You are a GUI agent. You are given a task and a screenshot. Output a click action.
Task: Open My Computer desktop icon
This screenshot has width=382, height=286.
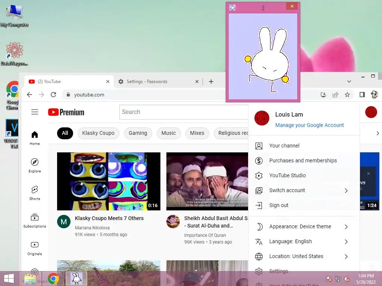(x=15, y=15)
